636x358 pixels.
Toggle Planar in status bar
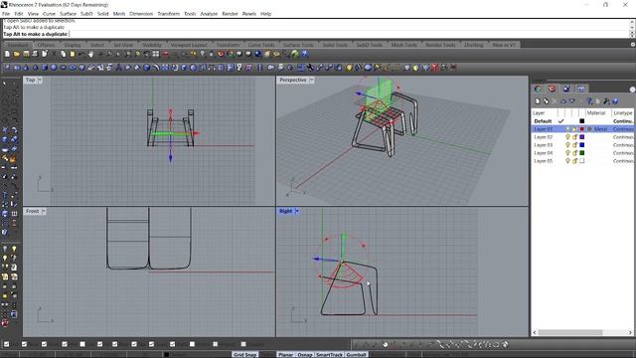coord(285,355)
